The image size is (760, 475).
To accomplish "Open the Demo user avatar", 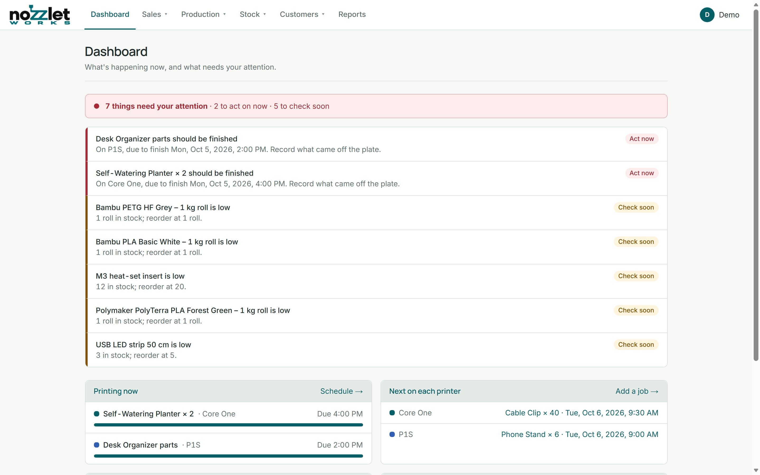I will [707, 15].
